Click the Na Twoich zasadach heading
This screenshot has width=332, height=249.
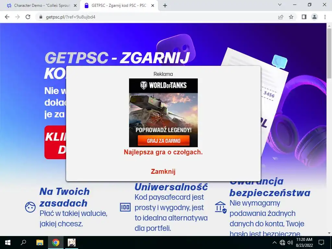pyautogui.click(x=65, y=197)
